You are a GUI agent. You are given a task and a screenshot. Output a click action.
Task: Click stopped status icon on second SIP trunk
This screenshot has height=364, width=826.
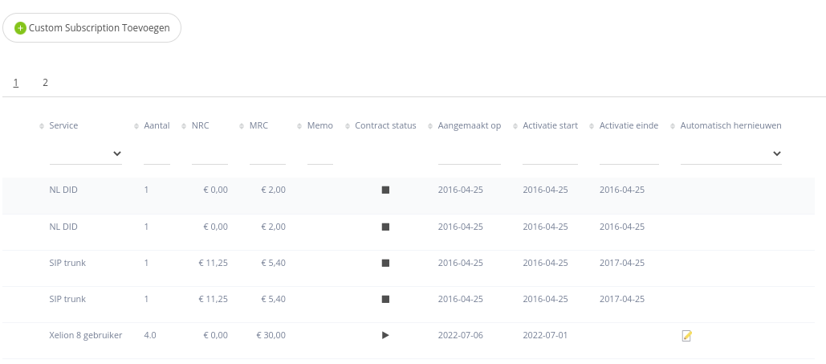point(385,299)
